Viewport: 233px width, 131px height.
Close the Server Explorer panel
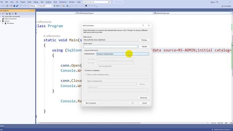coord(34,11)
